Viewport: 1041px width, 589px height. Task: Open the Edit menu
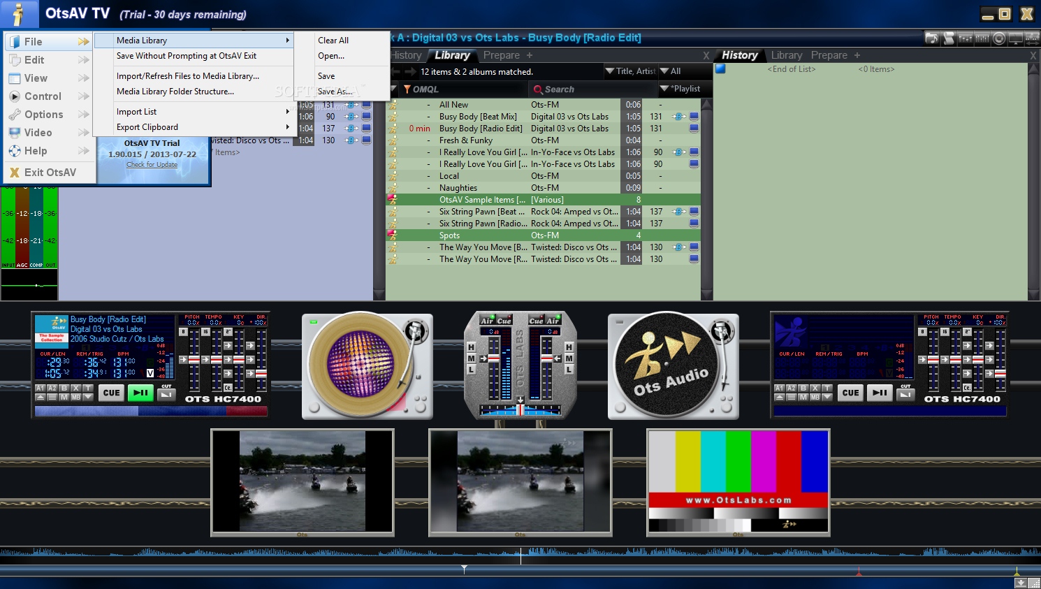coord(49,60)
